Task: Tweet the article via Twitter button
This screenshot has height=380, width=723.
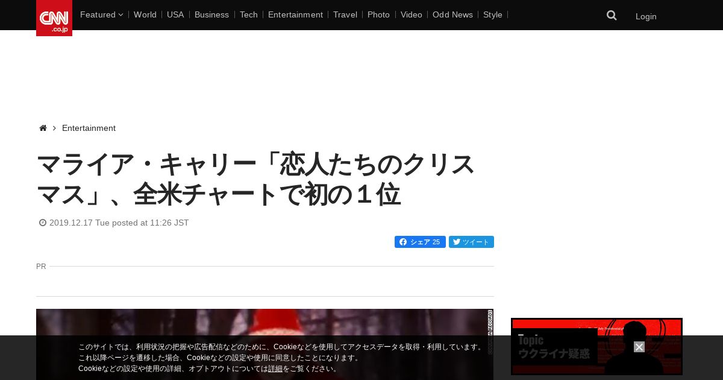Action: 471,242
